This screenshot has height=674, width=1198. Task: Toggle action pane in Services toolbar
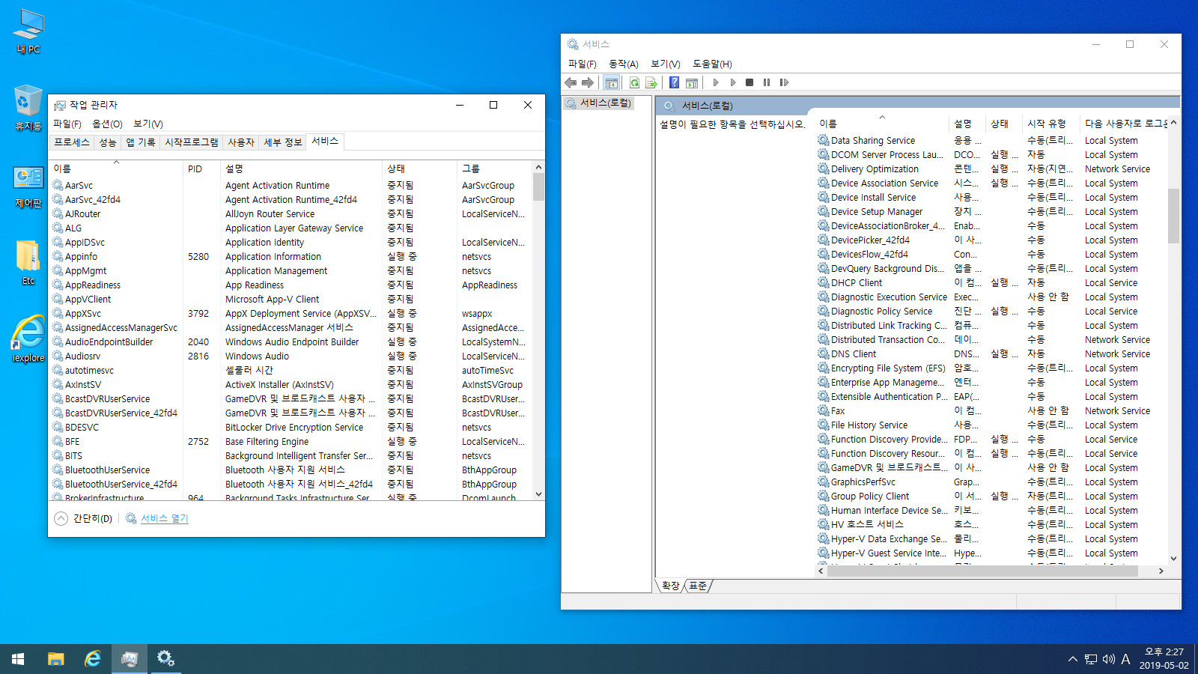pyautogui.click(x=692, y=82)
